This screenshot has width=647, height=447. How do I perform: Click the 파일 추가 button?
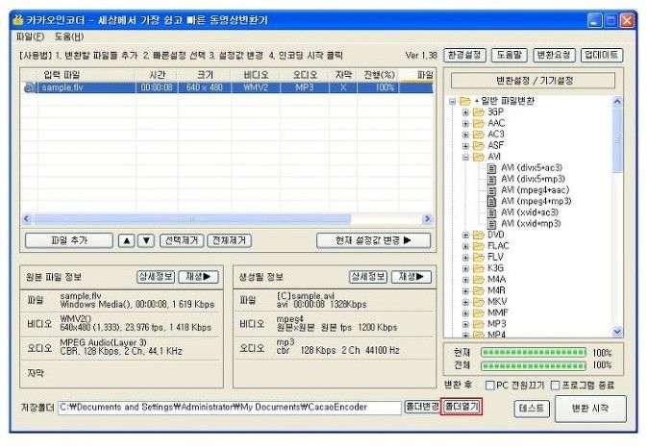(69, 240)
